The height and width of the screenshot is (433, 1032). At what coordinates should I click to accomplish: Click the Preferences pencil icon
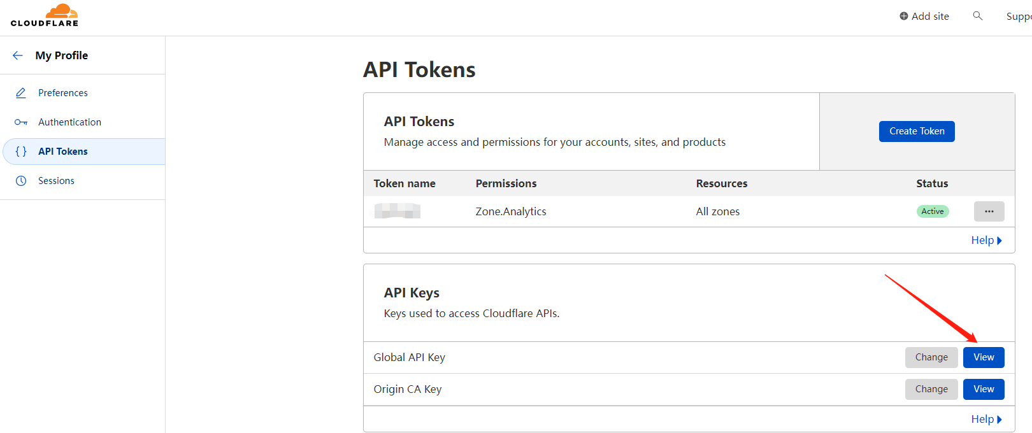(x=21, y=93)
